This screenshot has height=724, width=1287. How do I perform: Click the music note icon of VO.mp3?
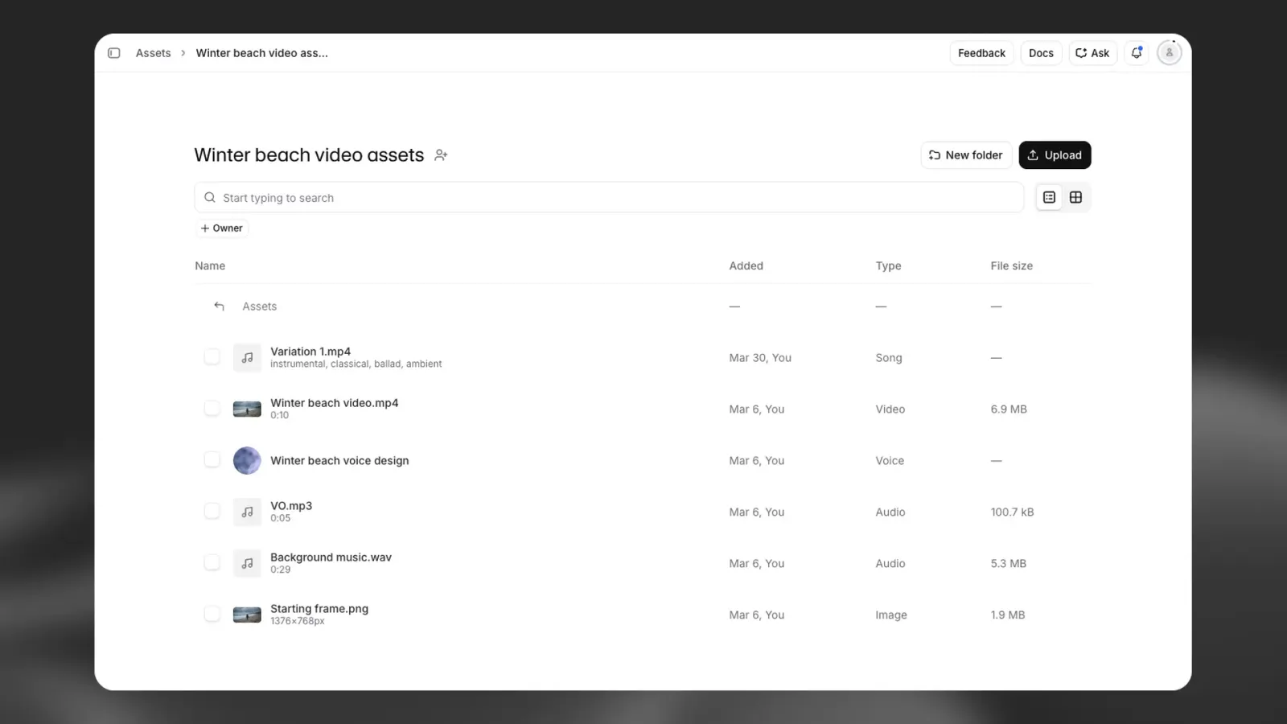pos(247,512)
